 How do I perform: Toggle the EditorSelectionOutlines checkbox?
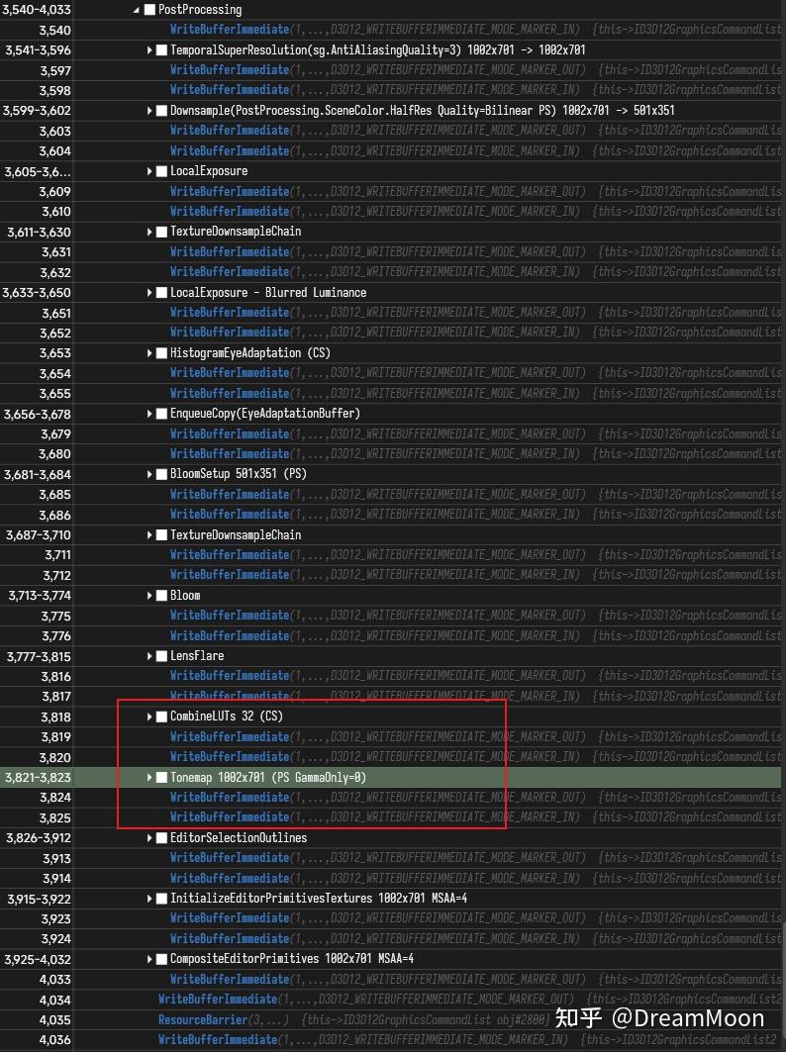point(161,838)
